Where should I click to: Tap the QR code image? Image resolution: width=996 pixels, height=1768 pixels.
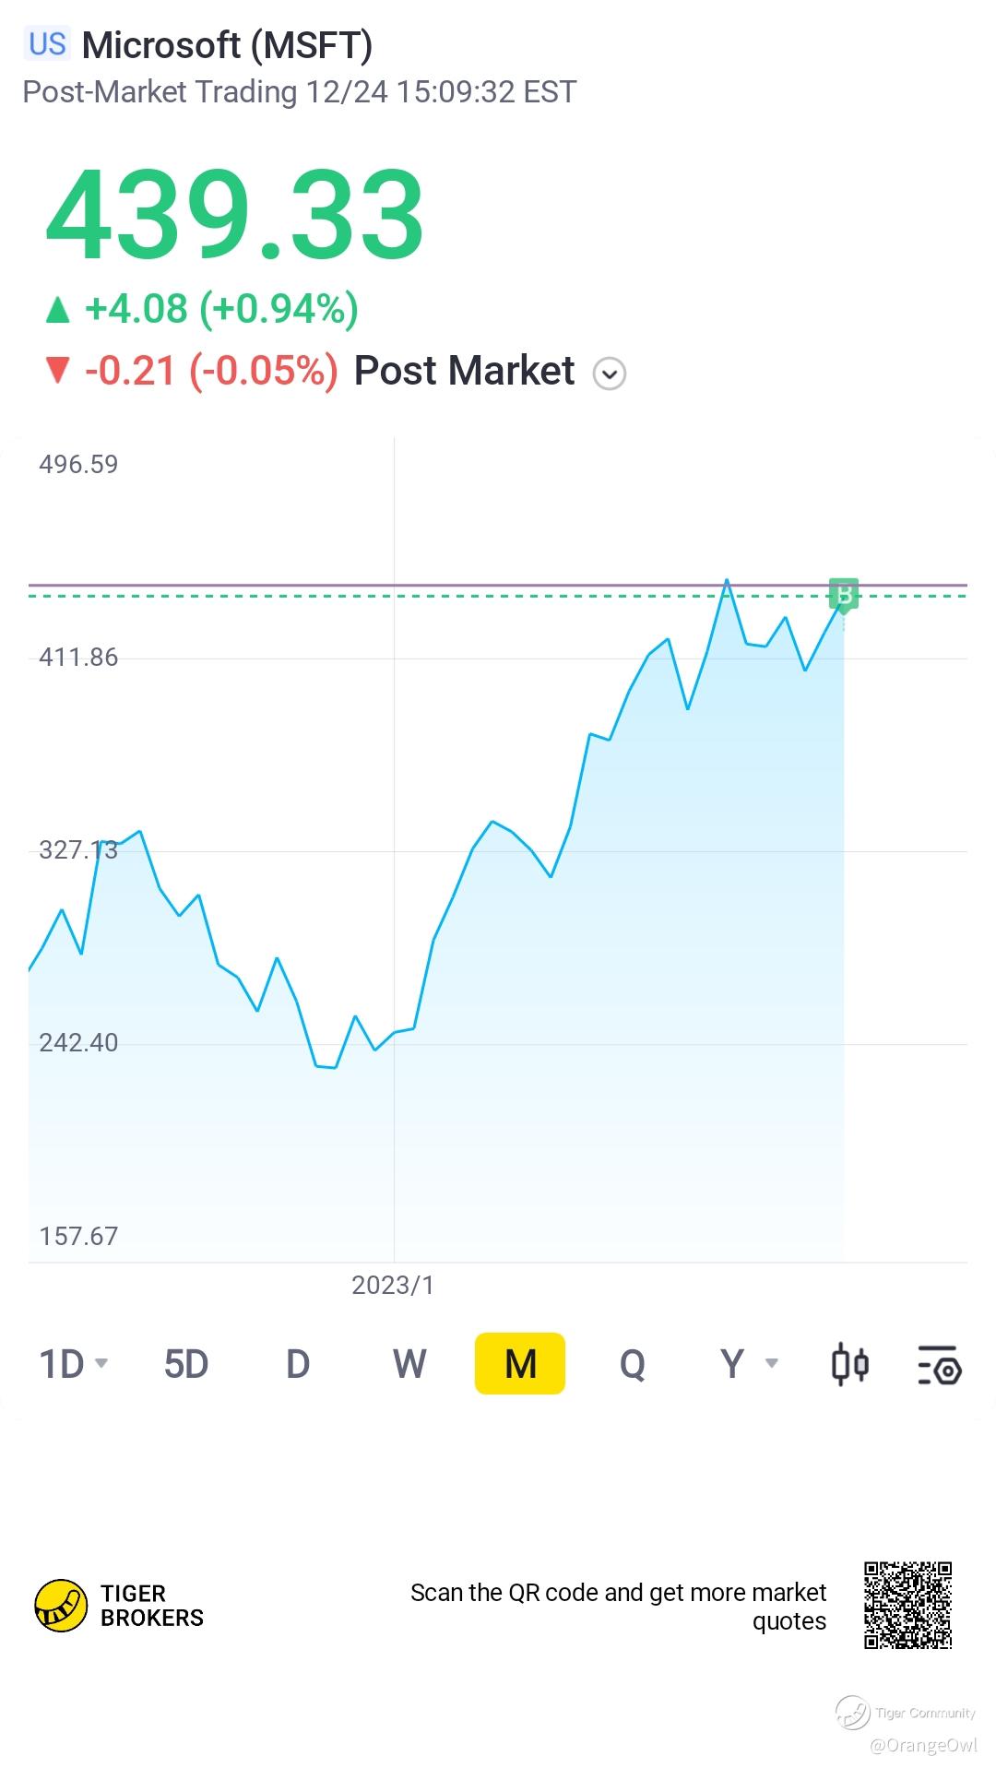[907, 1605]
